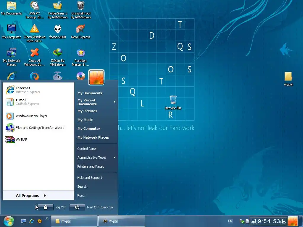Click the orange round quick launch icon
The height and width of the screenshot is (227, 303).
[x=40, y=221]
